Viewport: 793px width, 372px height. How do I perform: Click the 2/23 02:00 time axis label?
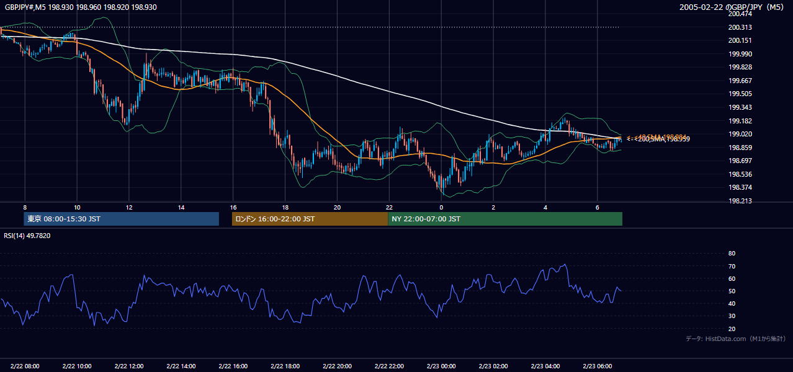tap(494, 366)
